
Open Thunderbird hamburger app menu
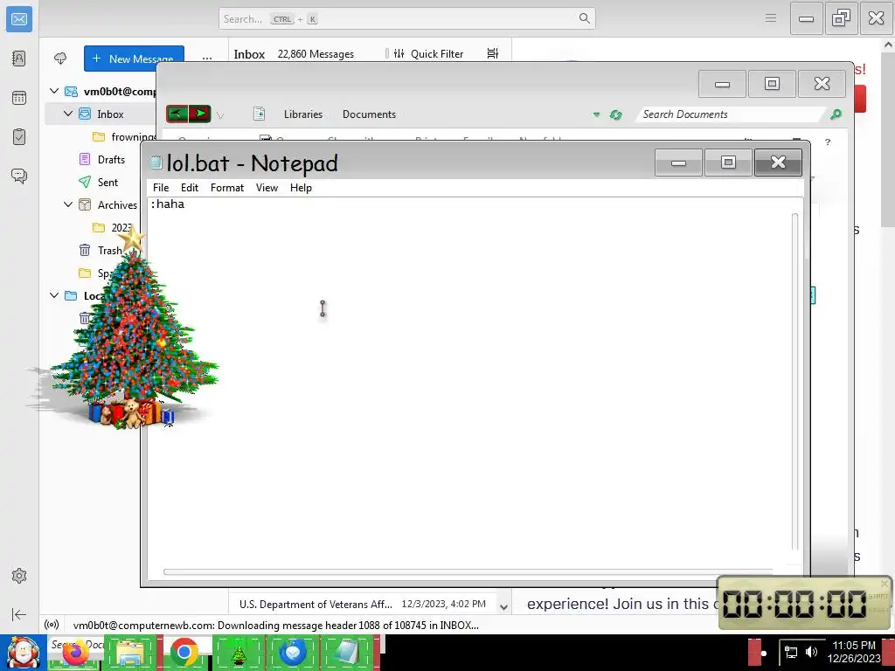tap(771, 18)
